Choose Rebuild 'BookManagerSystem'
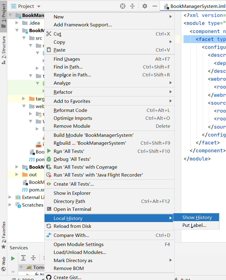Image resolution: width=226 pixels, height=280 pixels. 109,143
